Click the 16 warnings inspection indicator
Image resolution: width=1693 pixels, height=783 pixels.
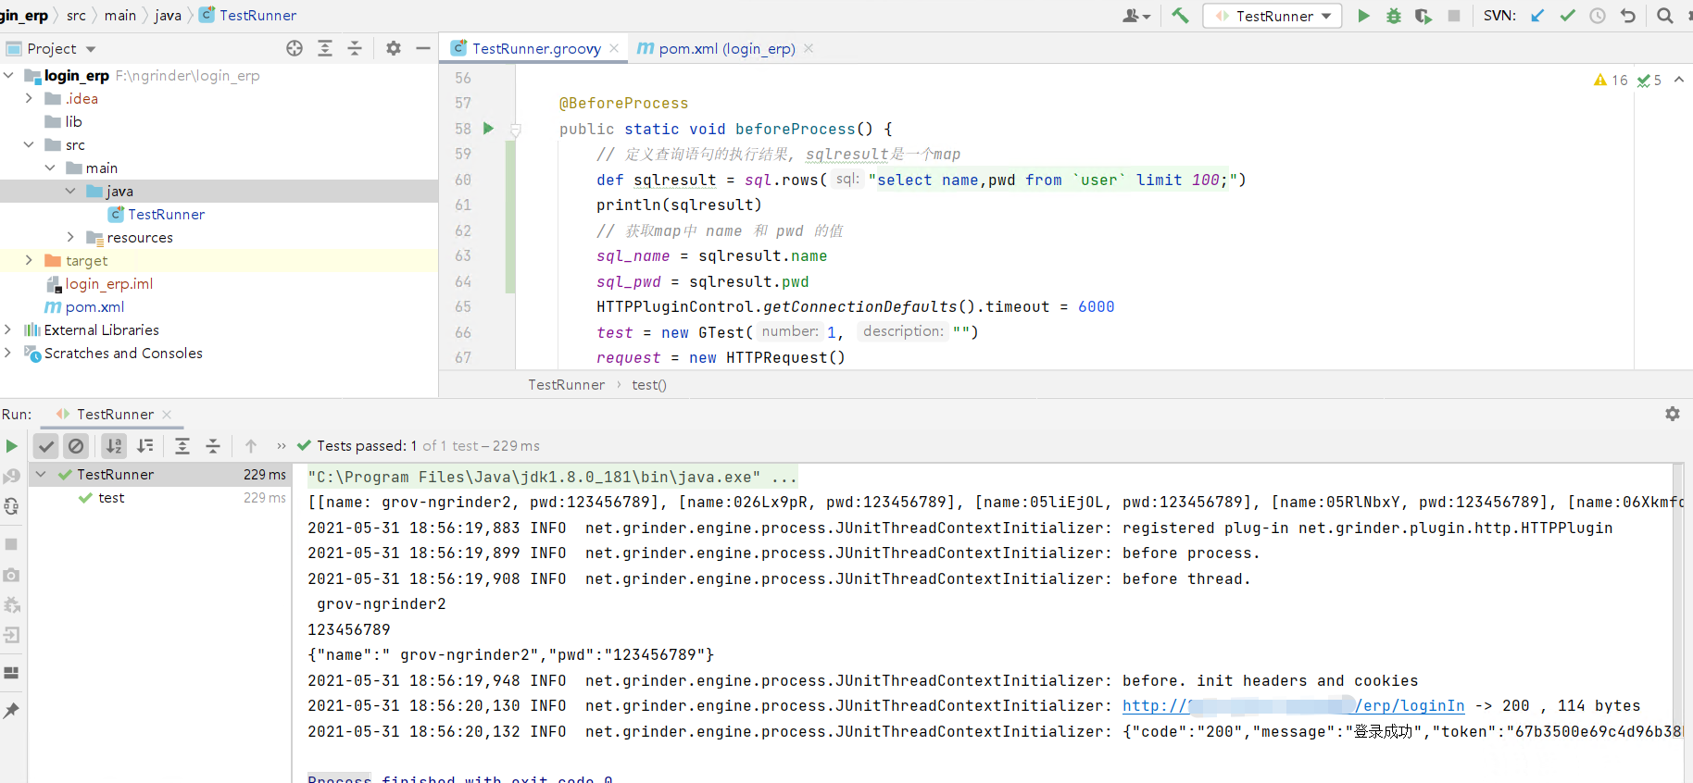pyautogui.click(x=1611, y=81)
